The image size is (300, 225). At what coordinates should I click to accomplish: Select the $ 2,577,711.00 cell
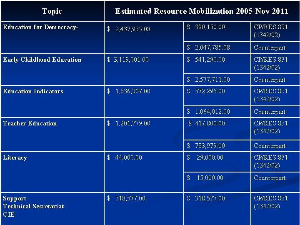(217, 80)
